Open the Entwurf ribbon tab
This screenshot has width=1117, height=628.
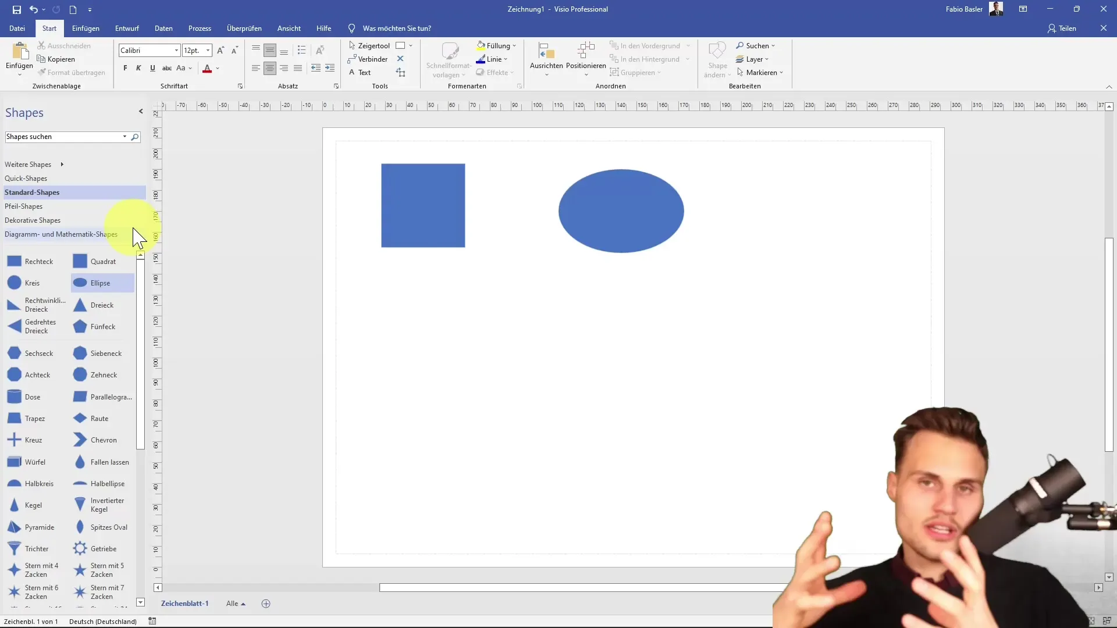(127, 28)
